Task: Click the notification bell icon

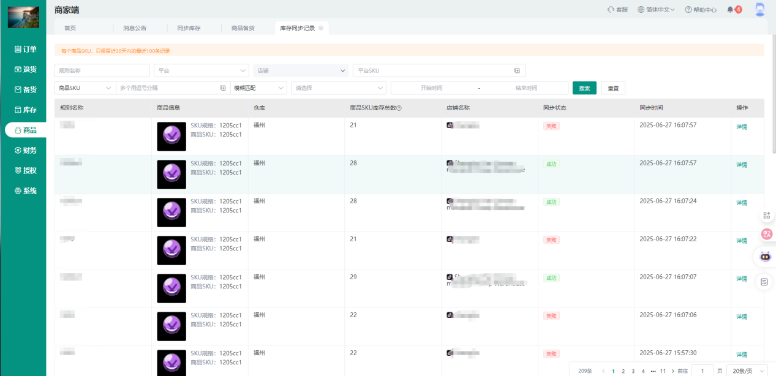Action: click(730, 10)
